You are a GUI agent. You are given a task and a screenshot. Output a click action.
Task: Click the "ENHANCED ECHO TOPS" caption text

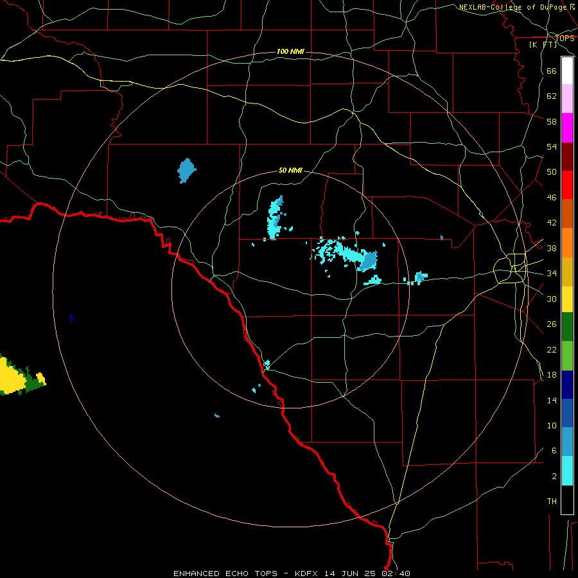[225, 574]
